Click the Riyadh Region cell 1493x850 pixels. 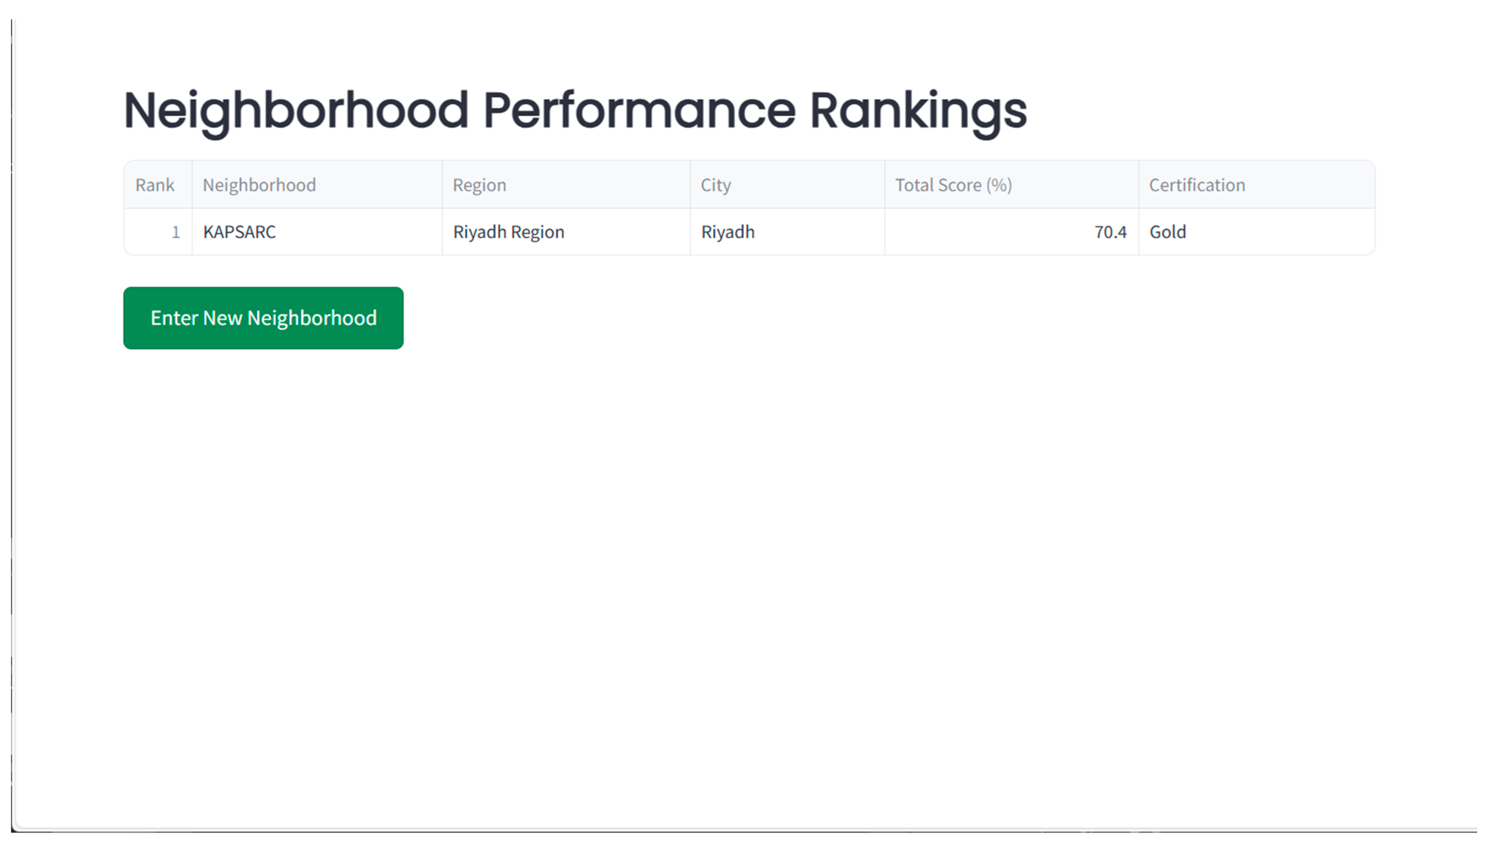click(x=508, y=232)
